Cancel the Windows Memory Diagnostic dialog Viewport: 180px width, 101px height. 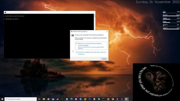point(104,59)
